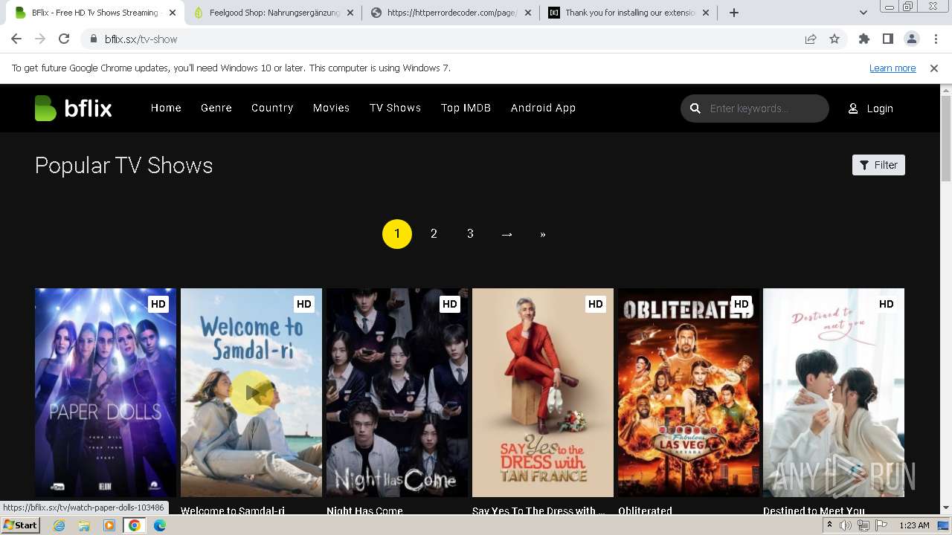The width and height of the screenshot is (952, 535).
Task: Open Internet Explorer from taskbar
Action: pos(59,525)
